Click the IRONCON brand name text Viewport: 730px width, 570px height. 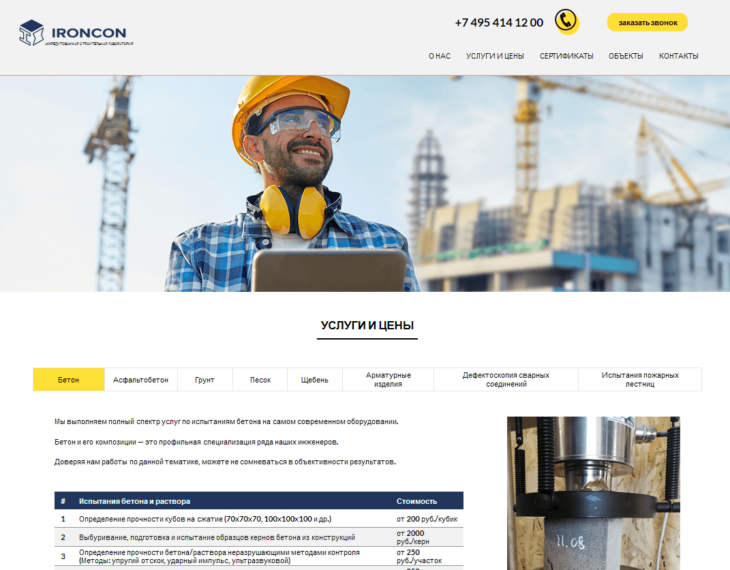[x=89, y=33]
